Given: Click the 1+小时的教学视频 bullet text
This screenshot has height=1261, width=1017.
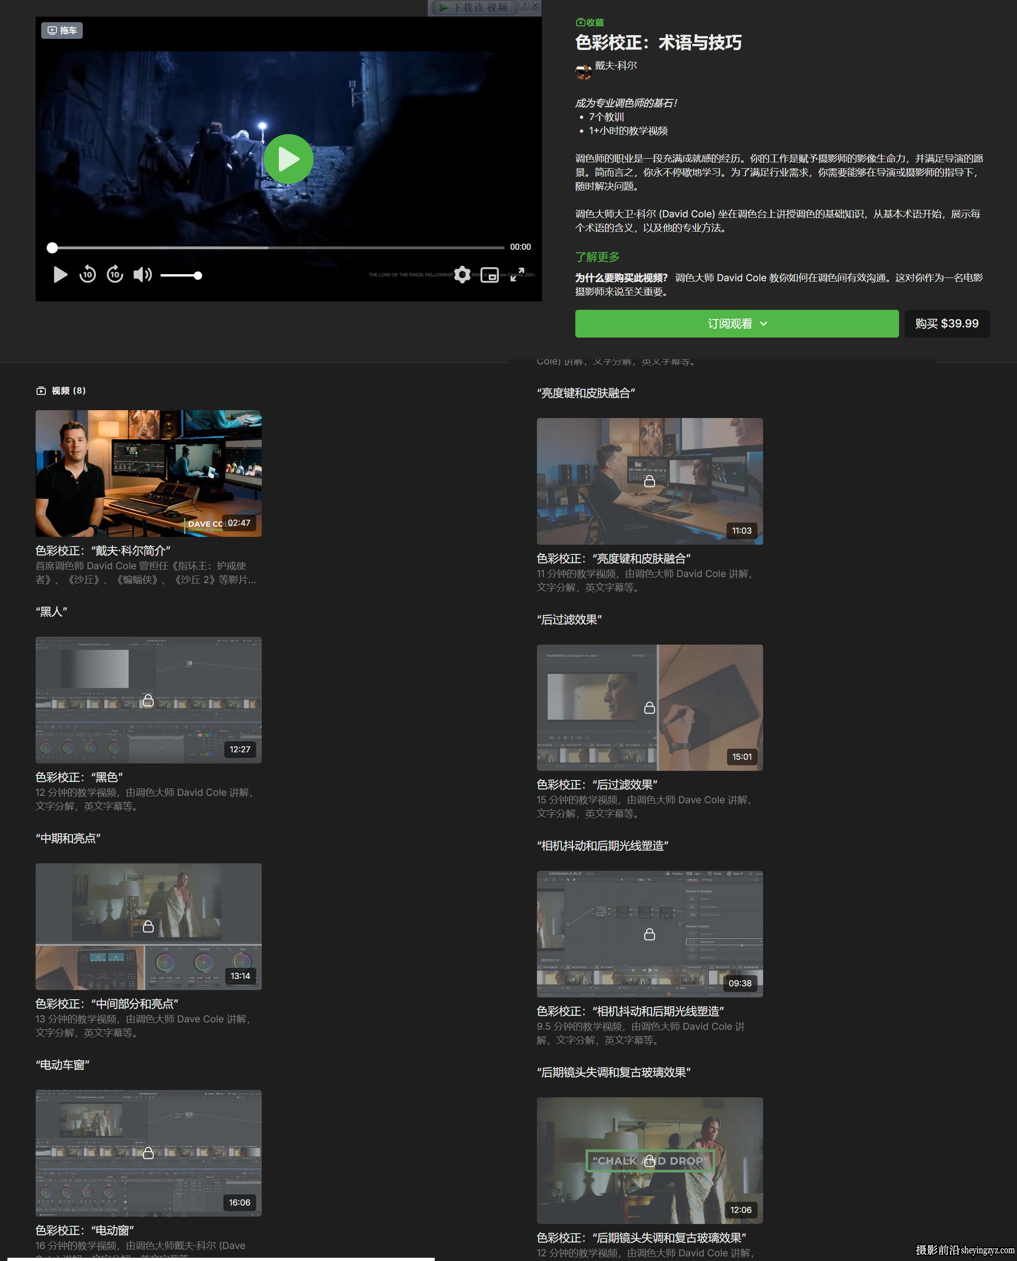Looking at the screenshot, I should (628, 130).
